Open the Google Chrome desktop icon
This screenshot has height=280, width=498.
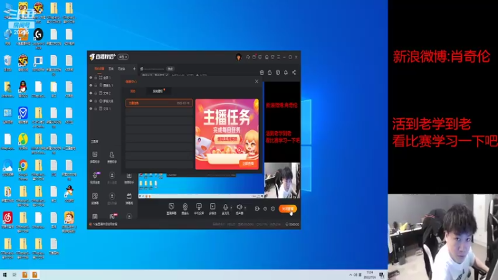(23, 169)
